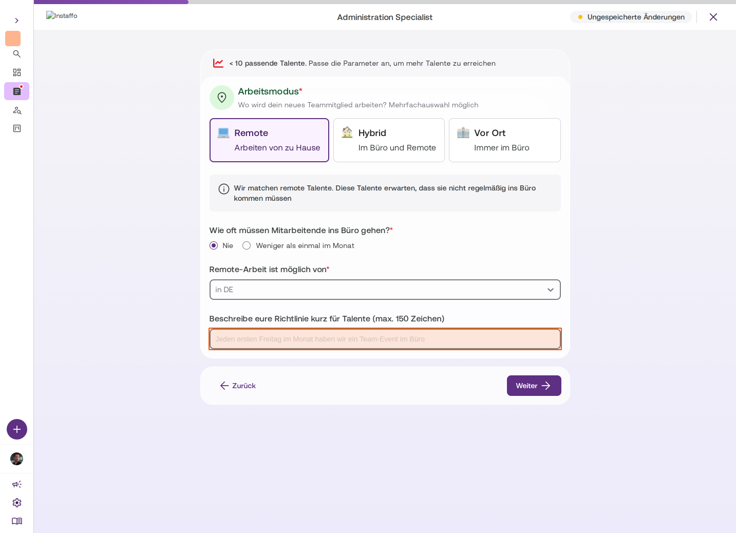Image resolution: width=736 pixels, height=533 pixels.
Task: Continue with the Weiter button
Action: [534, 386]
